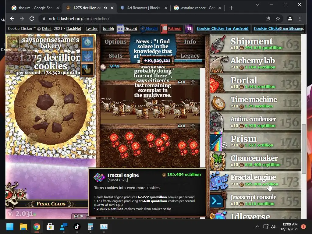Image resolution: width=312 pixels, height=234 pixels.
Task: Show hidden system tray icons
Action: click(x=257, y=227)
